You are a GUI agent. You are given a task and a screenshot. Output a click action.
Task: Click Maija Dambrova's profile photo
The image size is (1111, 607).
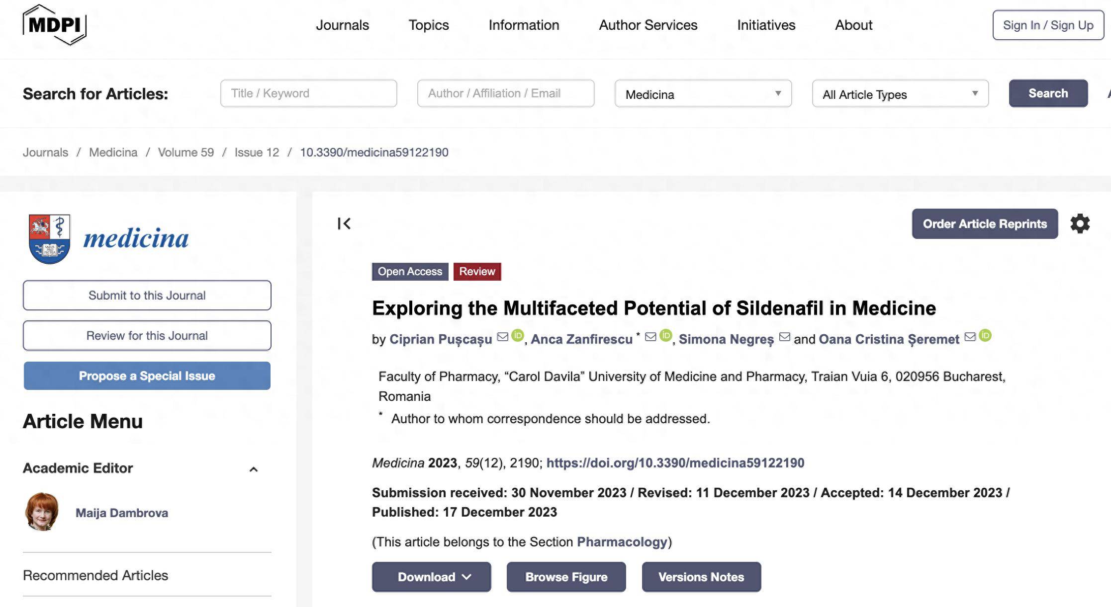click(42, 512)
